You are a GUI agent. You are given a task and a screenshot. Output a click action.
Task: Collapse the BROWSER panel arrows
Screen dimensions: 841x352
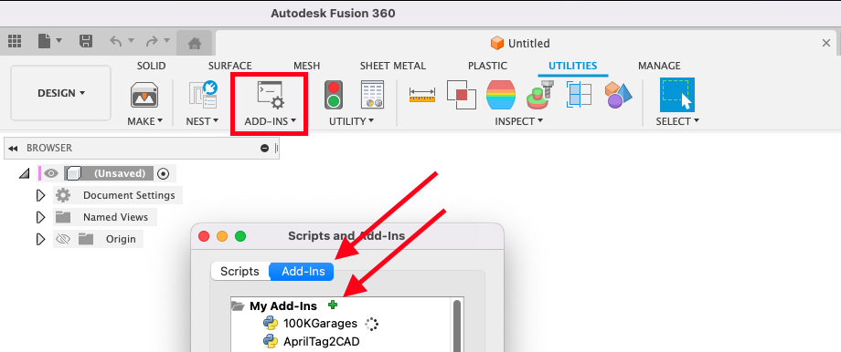tap(13, 148)
